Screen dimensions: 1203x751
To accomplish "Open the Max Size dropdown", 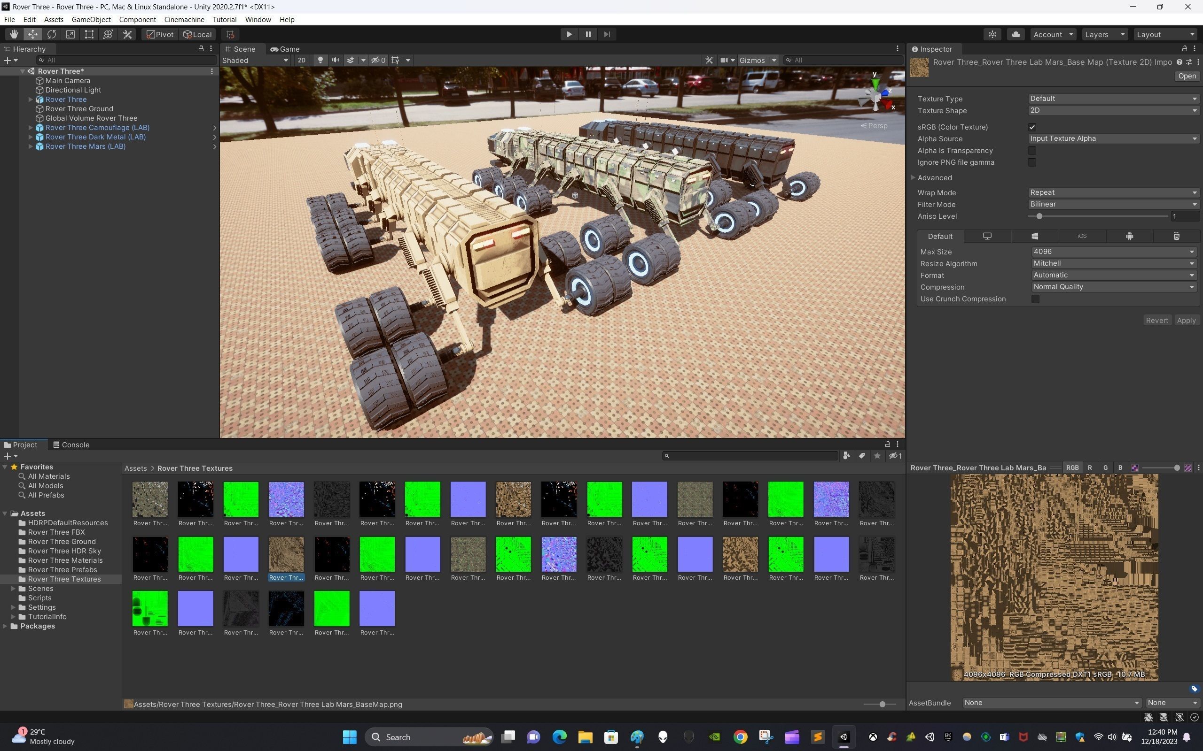I will point(1112,252).
